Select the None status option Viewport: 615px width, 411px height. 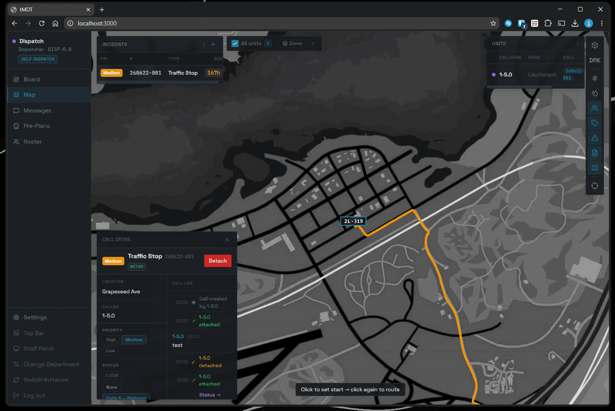pos(112,387)
